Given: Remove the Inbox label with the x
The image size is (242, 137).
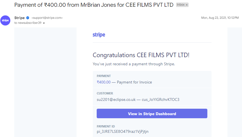Looking at the screenshot, I should pos(187,5).
